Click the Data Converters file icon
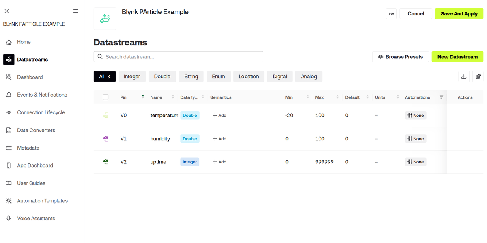Image resolution: width=487 pixels, height=243 pixels. (x=9, y=130)
